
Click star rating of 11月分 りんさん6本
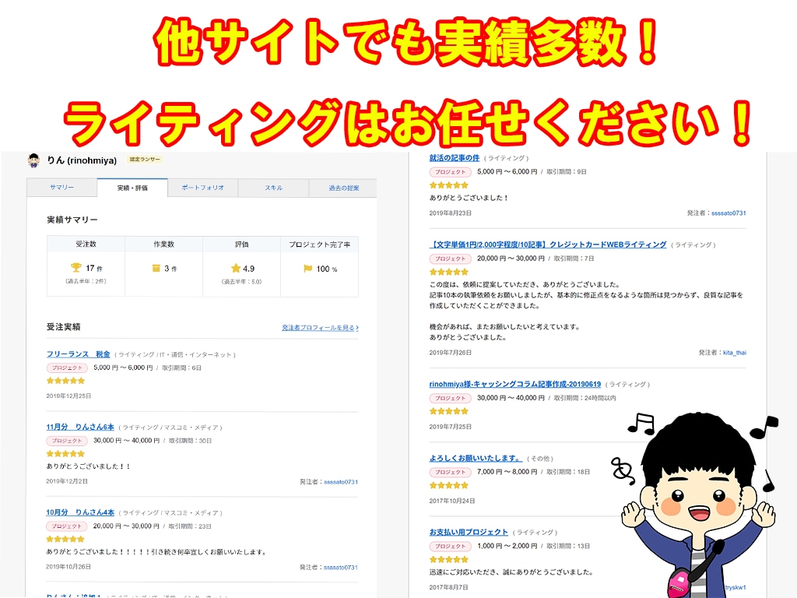(65, 454)
